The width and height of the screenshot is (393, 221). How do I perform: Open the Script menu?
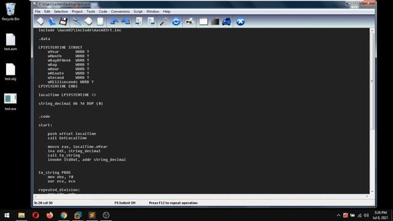(x=138, y=12)
